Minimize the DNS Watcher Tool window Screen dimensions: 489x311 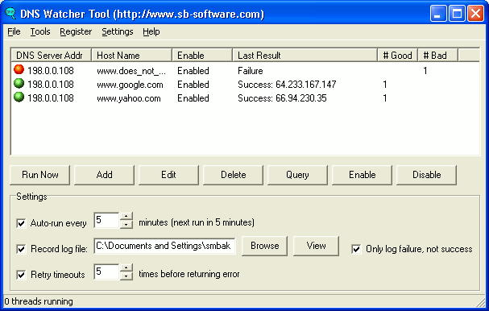click(x=438, y=14)
